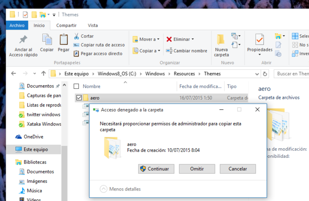The height and width of the screenshot is (201, 309).
Task: Switch to the Compartir tab
Action: pyautogui.click(x=67, y=25)
